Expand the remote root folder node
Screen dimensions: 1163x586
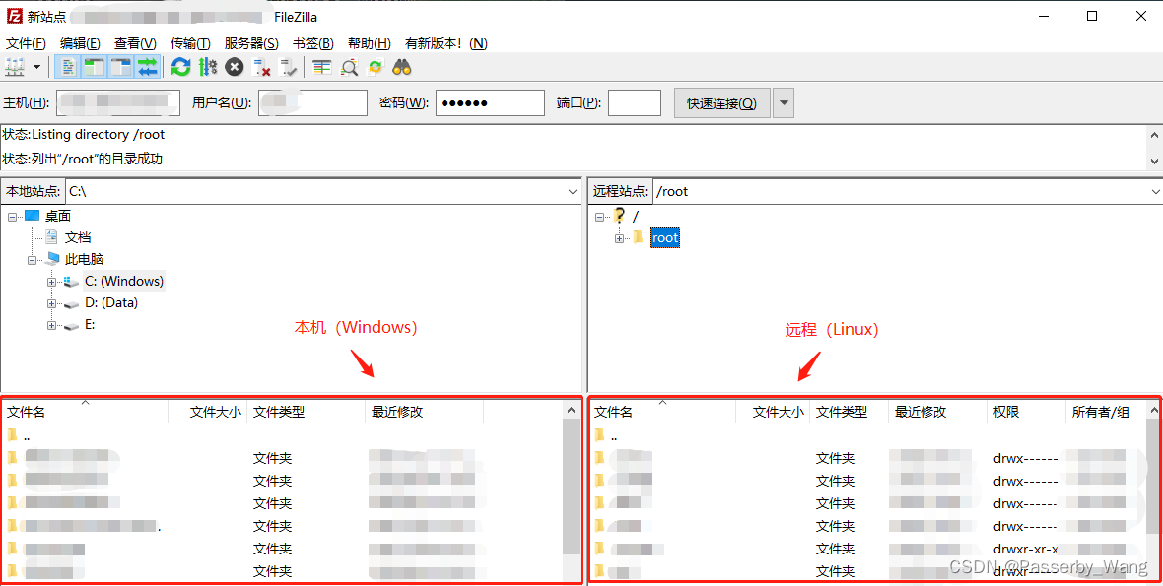click(619, 238)
